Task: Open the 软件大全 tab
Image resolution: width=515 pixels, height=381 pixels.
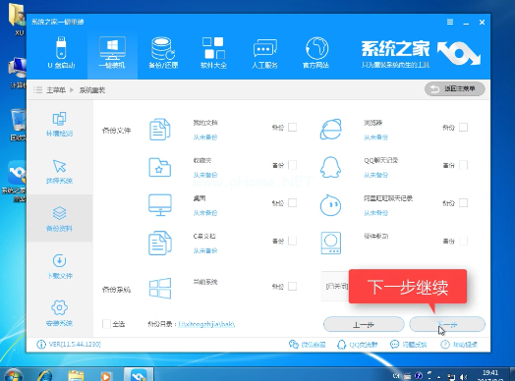Action: (213, 52)
